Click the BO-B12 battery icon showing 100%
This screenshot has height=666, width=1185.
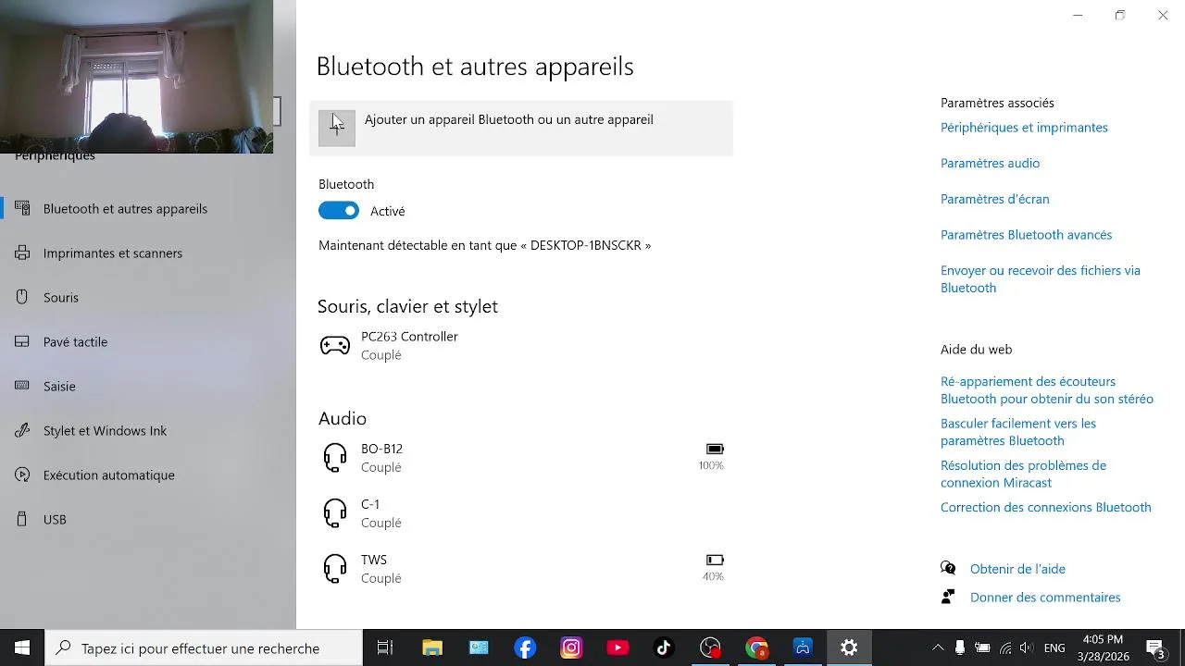tap(715, 449)
